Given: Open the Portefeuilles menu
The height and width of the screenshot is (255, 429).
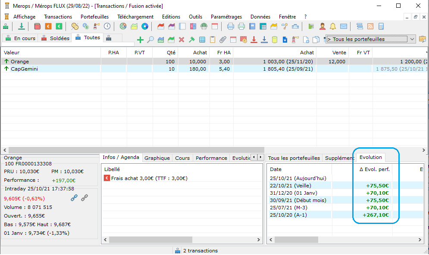Looking at the screenshot, I should 95,17.
